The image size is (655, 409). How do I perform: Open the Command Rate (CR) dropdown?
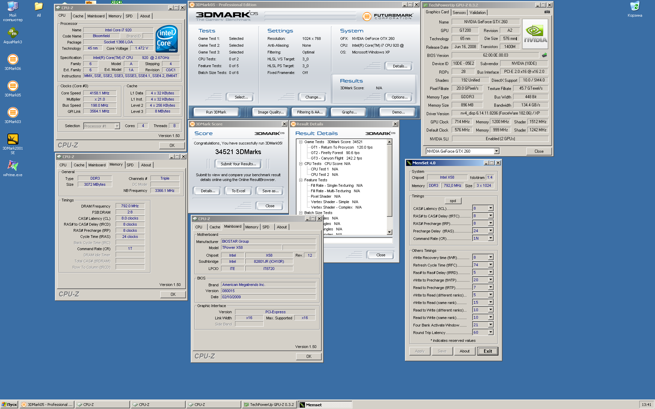click(x=491, y=238)
